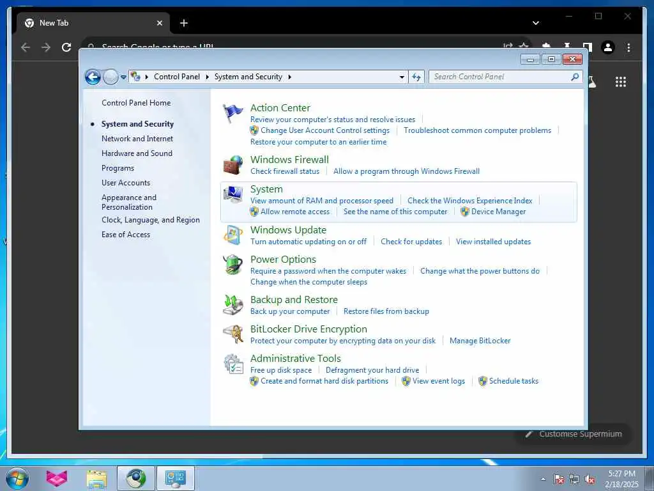Go back using the blue Back arrow
The width and height of the screenshot is (654, 491).
point(93,77)
